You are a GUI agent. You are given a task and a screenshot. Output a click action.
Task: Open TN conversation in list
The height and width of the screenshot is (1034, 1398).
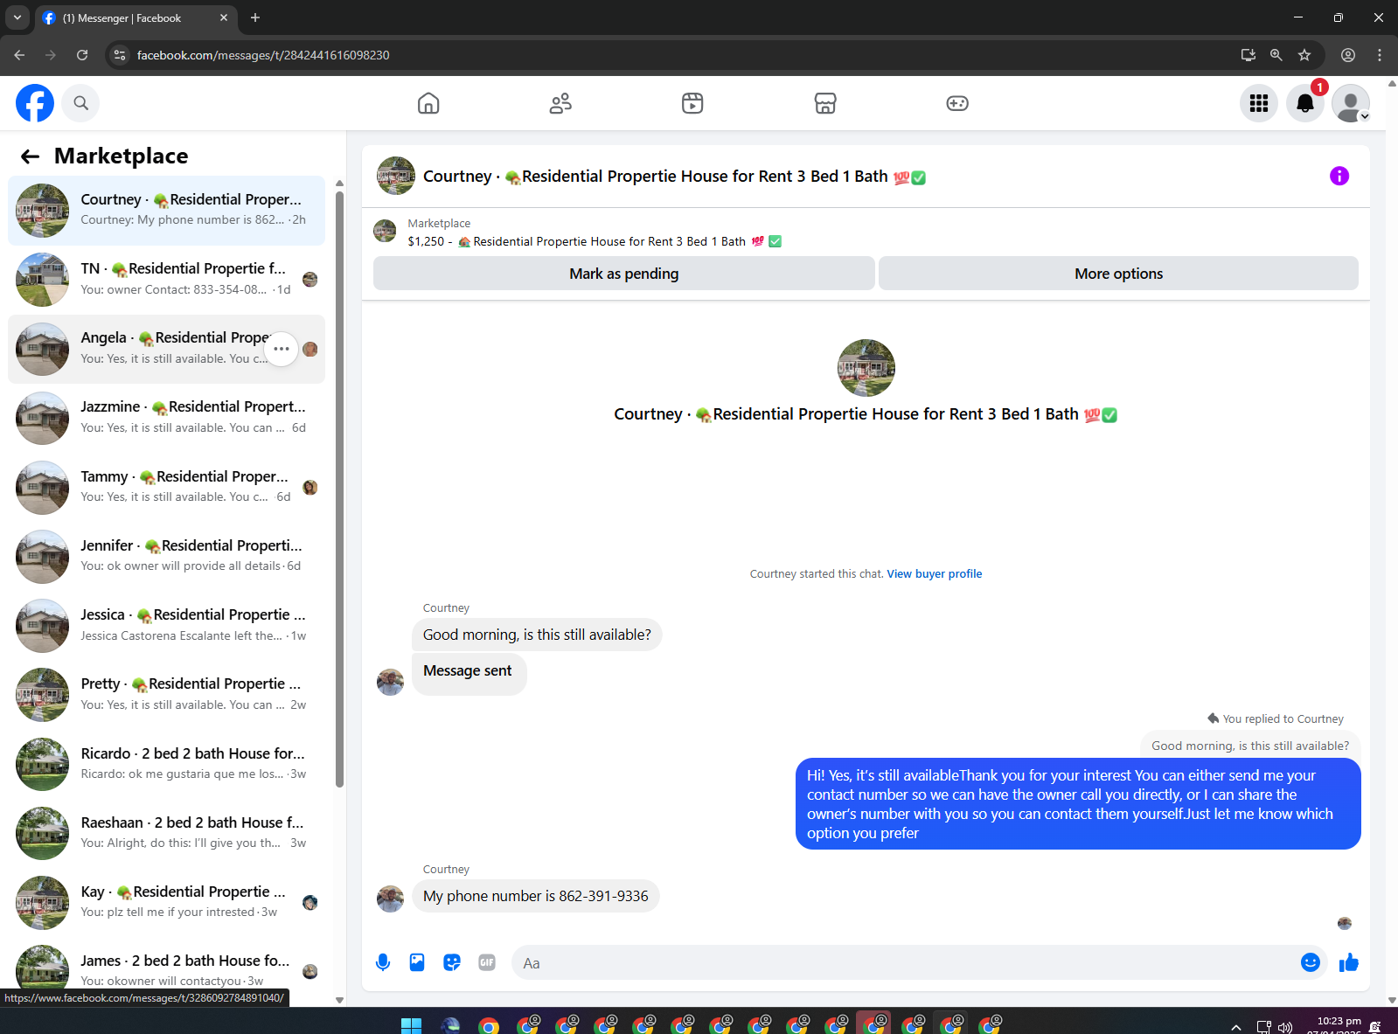(x=166, y=280)
